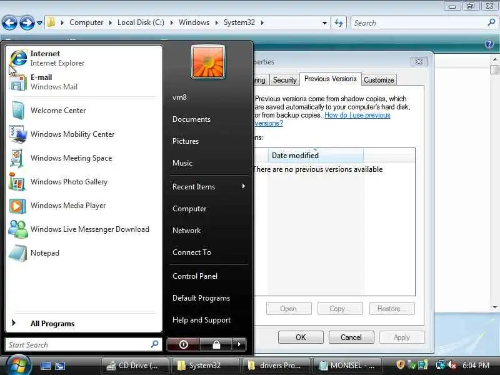Switch to the Customize tab
The image size is (500, 375).
(379, 80)
